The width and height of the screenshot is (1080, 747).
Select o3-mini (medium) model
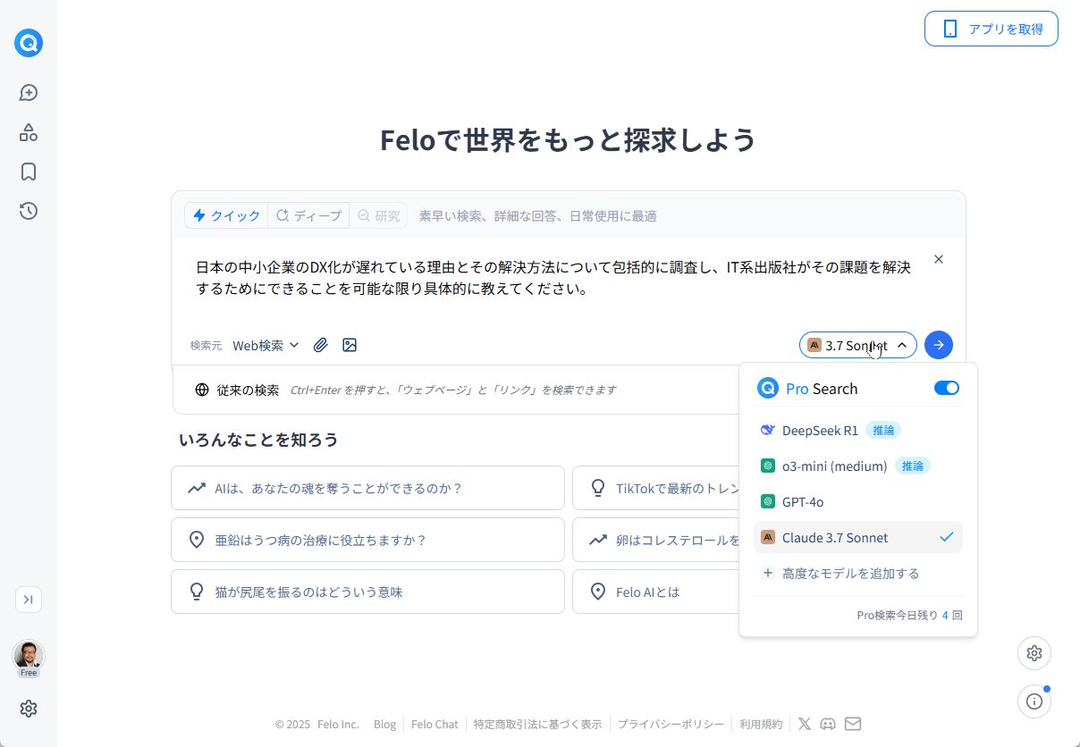point(858,466)
